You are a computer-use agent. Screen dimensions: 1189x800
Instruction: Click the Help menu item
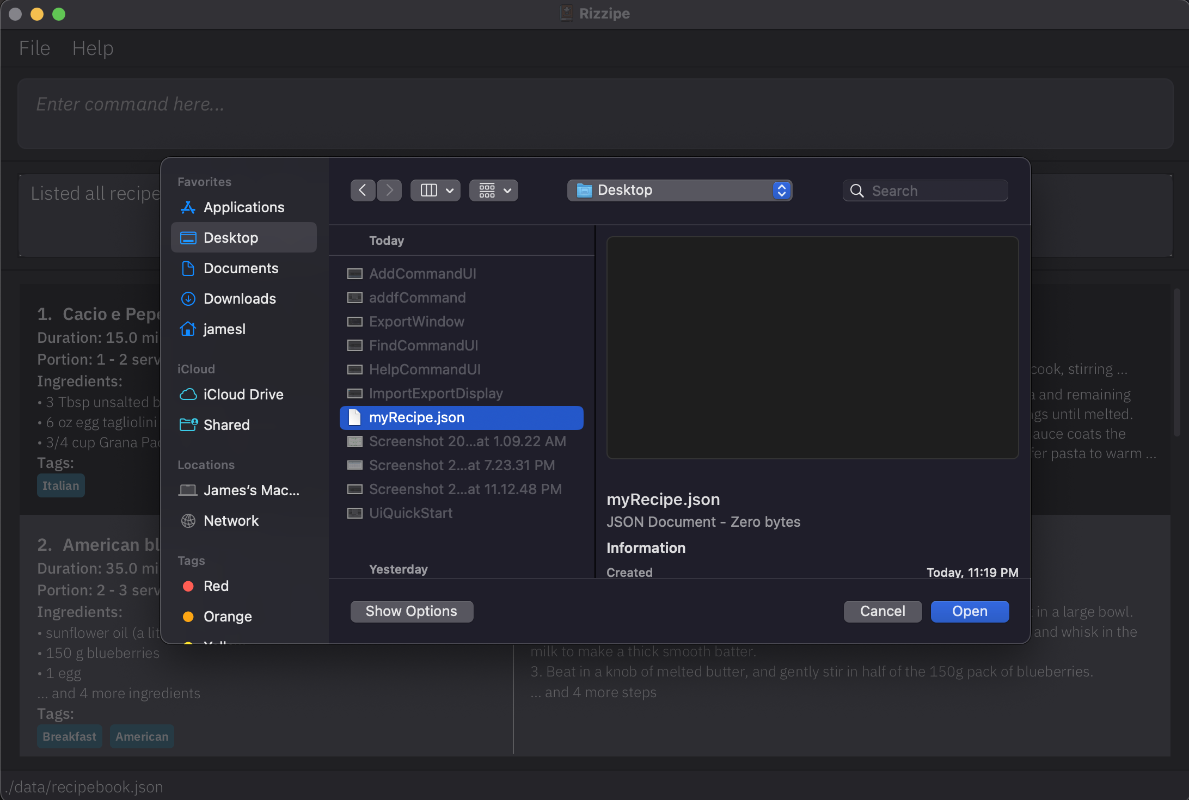(93, 47)
